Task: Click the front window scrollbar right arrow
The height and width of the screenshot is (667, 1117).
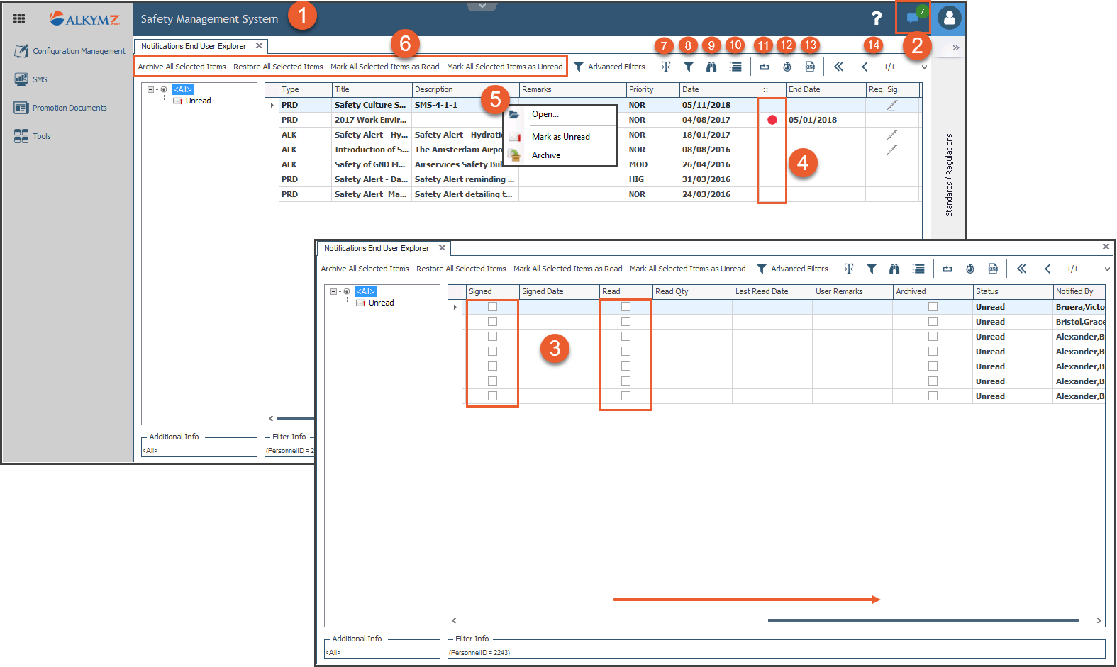Action: point(1099,620)
